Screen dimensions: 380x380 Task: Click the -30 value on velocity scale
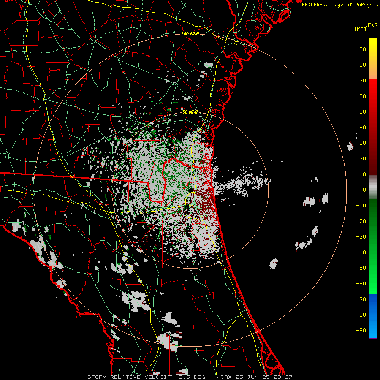(x=361, y=237)
